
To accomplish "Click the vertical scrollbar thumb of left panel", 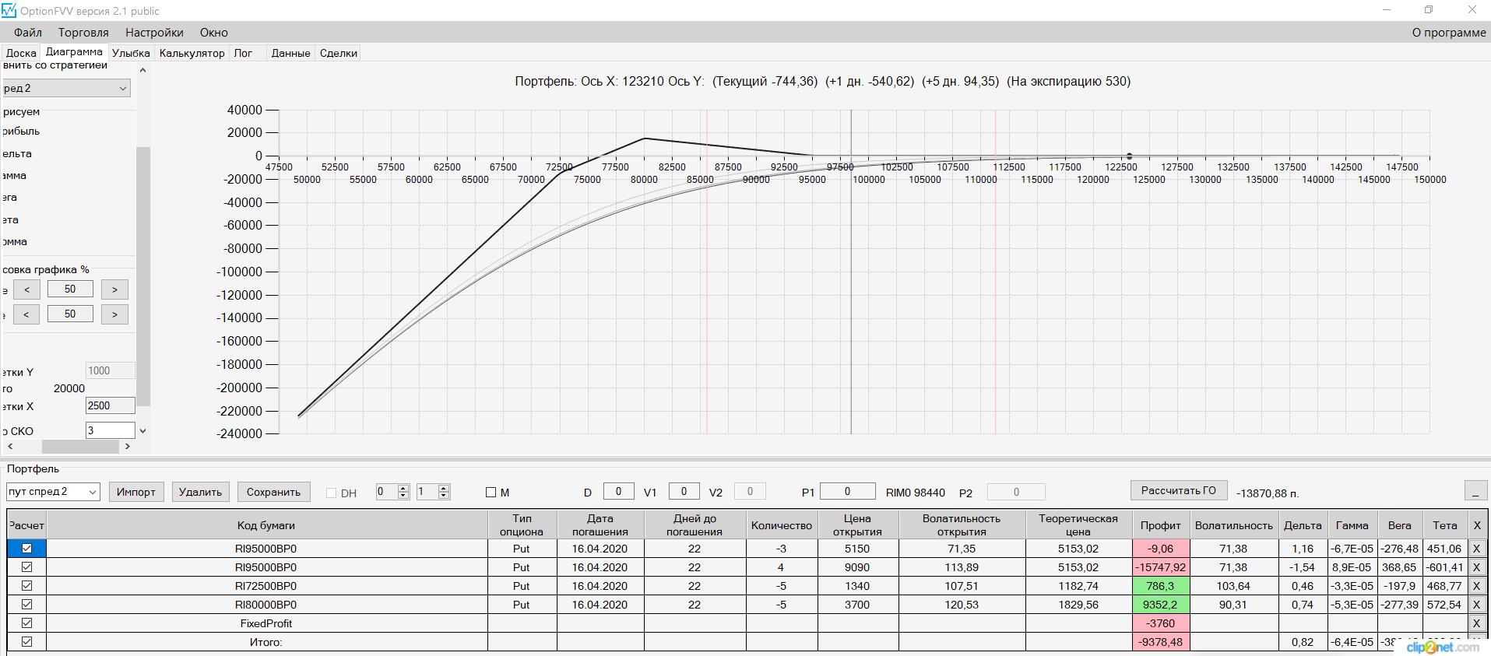I will pyautogui.click(x=142, y=275).
